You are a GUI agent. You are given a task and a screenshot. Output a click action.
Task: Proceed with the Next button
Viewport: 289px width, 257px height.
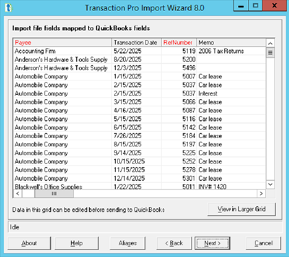[x=212, y=243]
